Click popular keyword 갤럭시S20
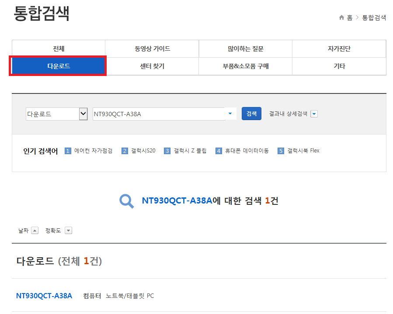Image resolution: width=393 pixels, height=314 pixels. click(143, 151)
